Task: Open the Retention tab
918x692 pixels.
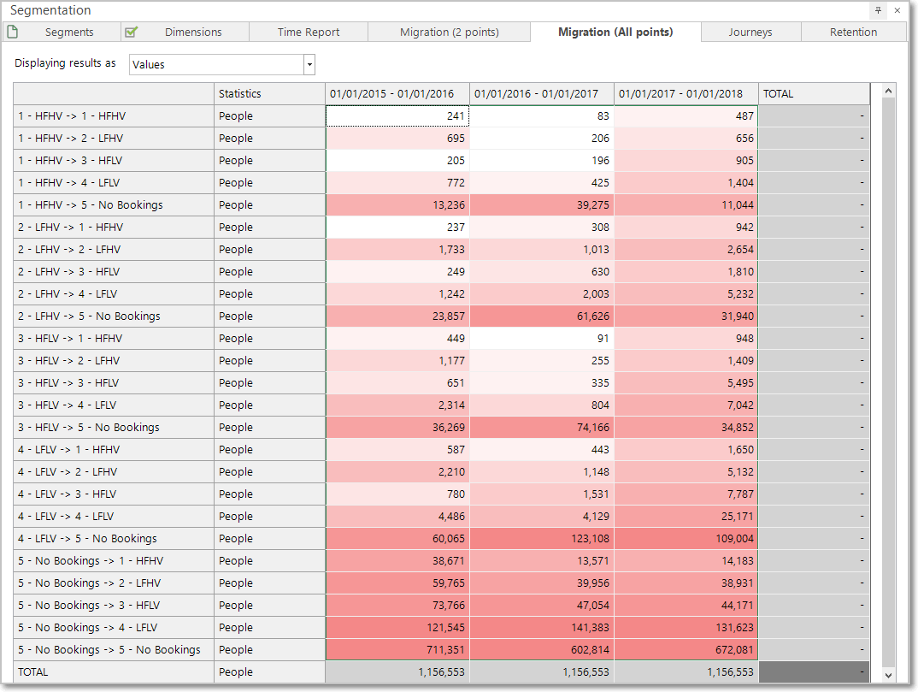Action: (x=853, y=33)
